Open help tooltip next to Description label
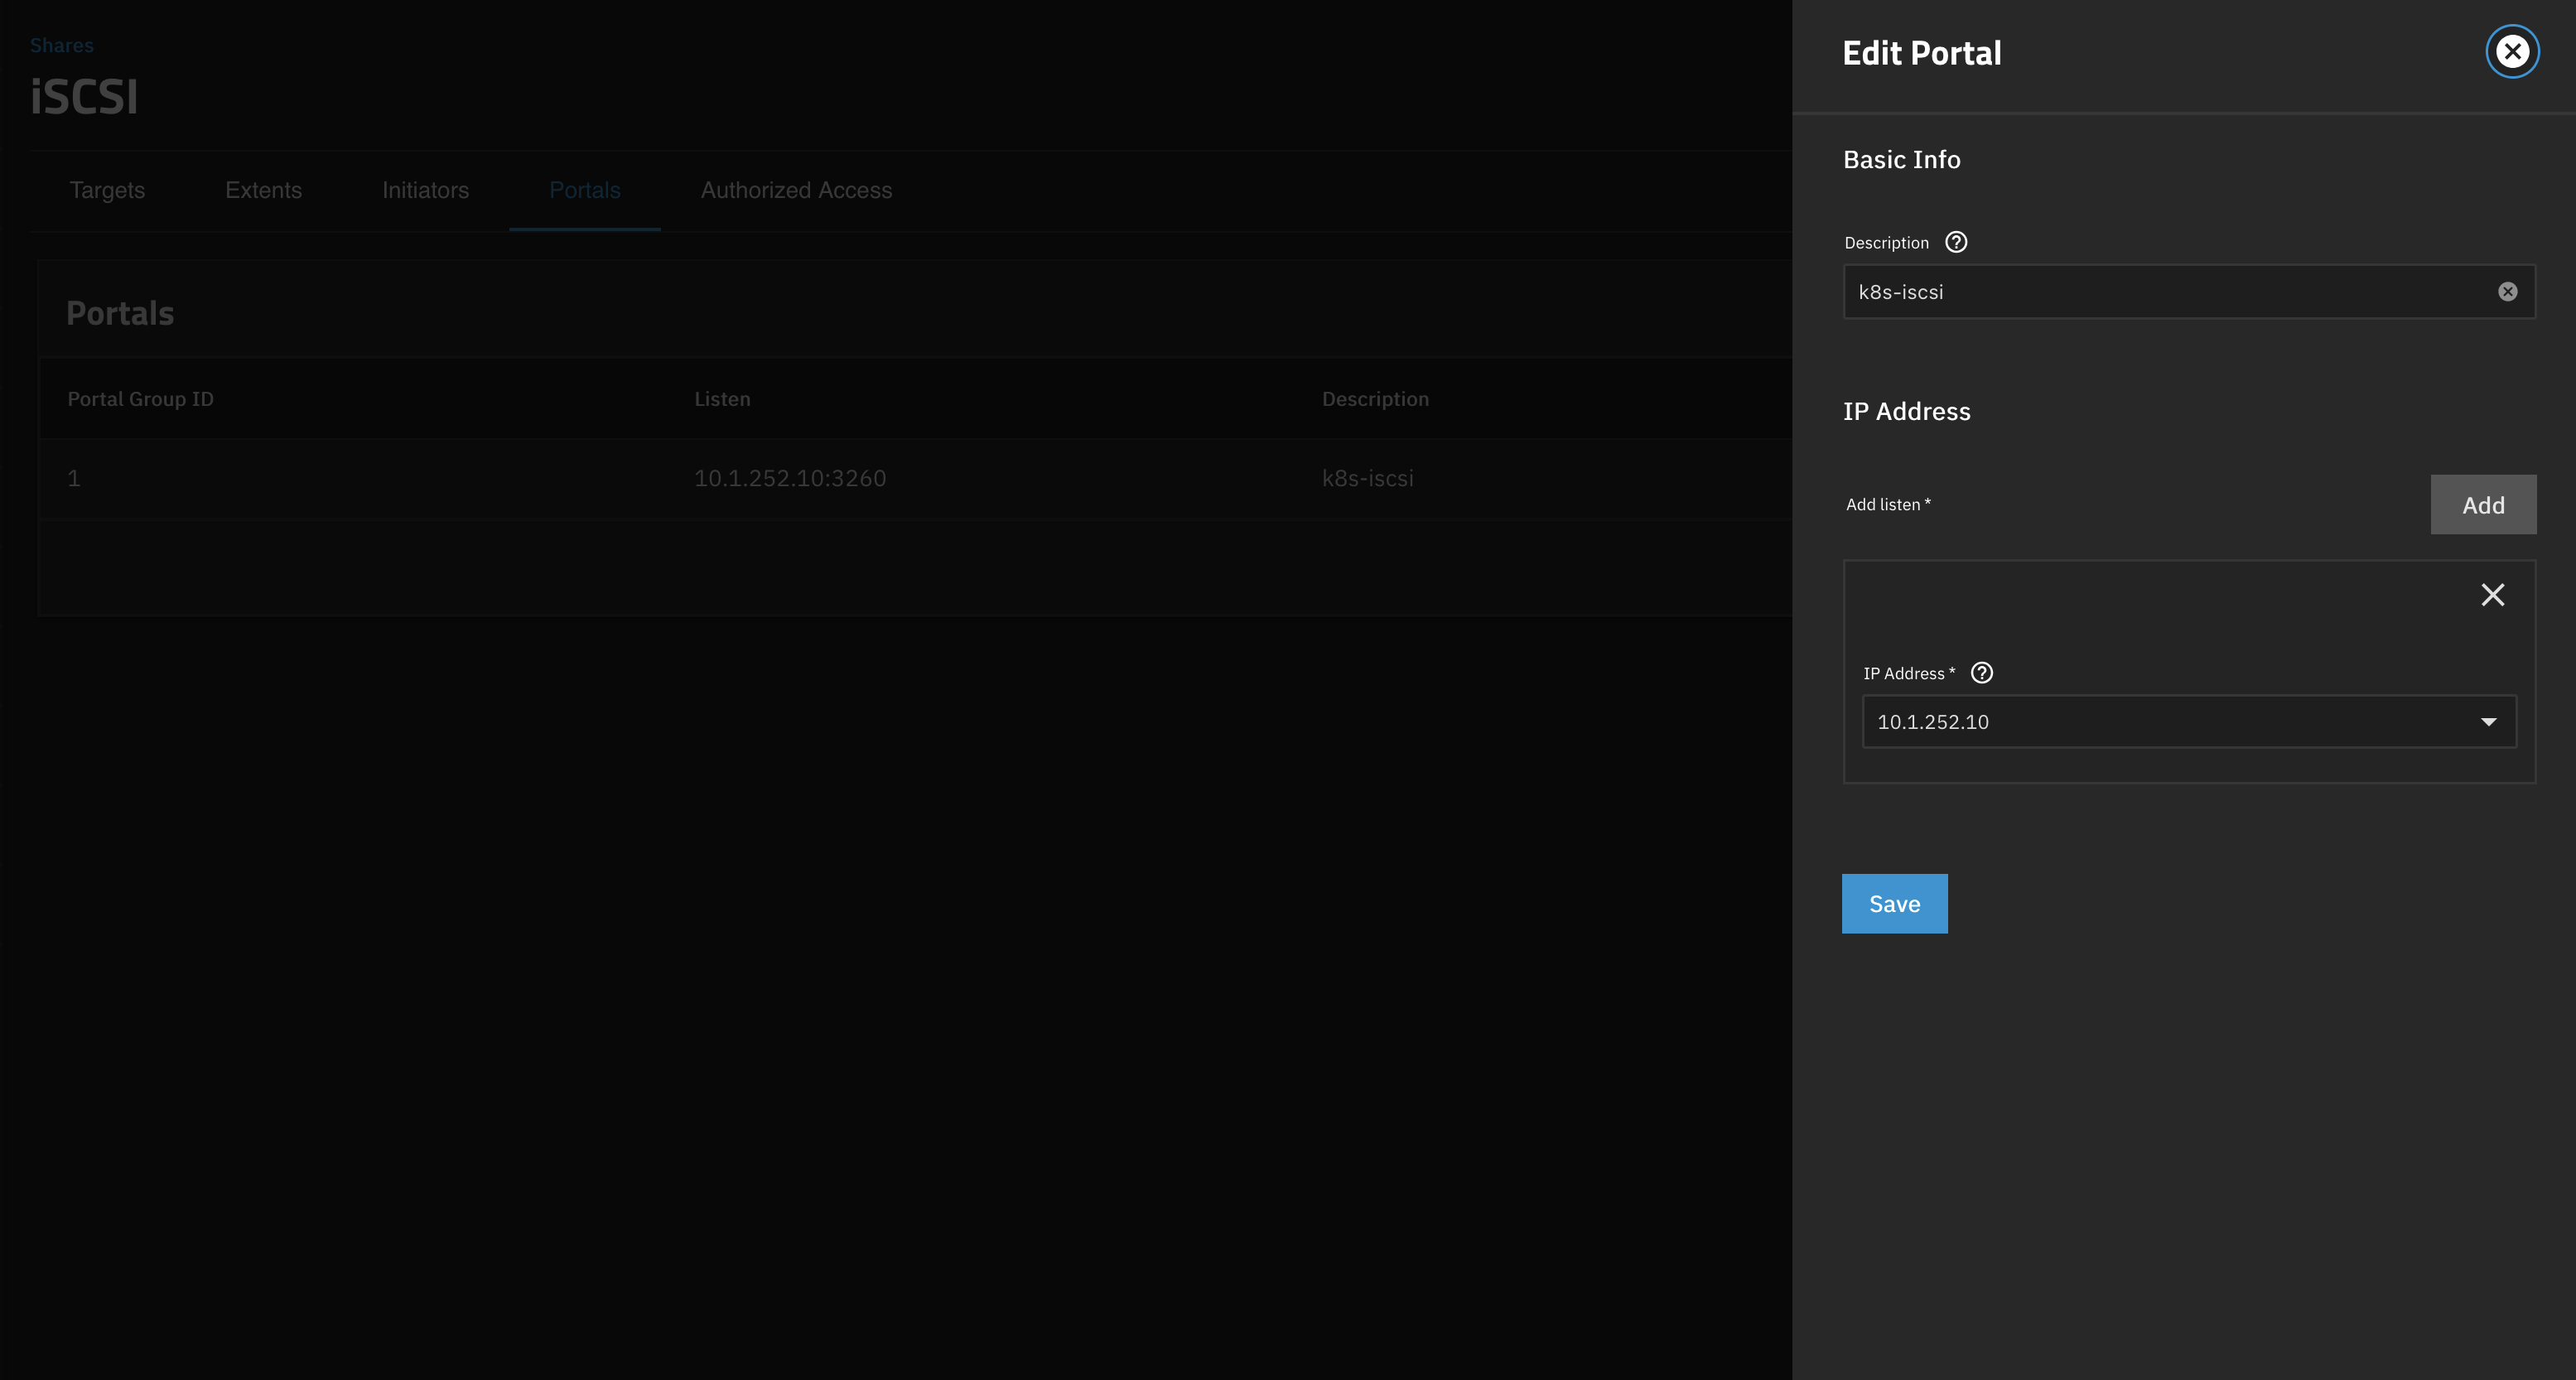Screen dimensions: 2576x1380 tap(1955, 242)
